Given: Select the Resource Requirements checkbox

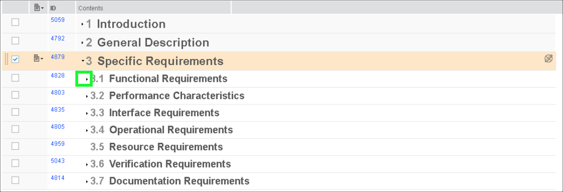Looking at the screenshot, I should coord(15,146).
